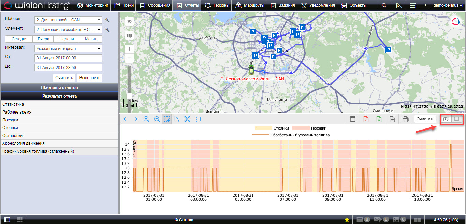Viewport: 466px width, 224px height.
Task: Select the Сегодня interval button
Action: 19,39
